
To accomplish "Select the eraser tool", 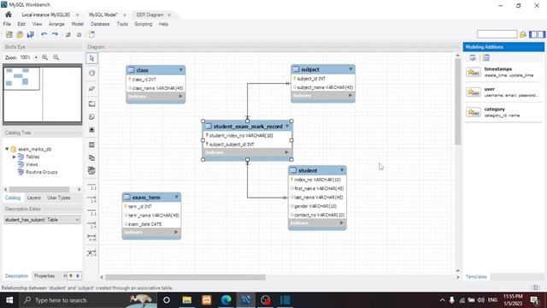I will [x=91, y=88].
